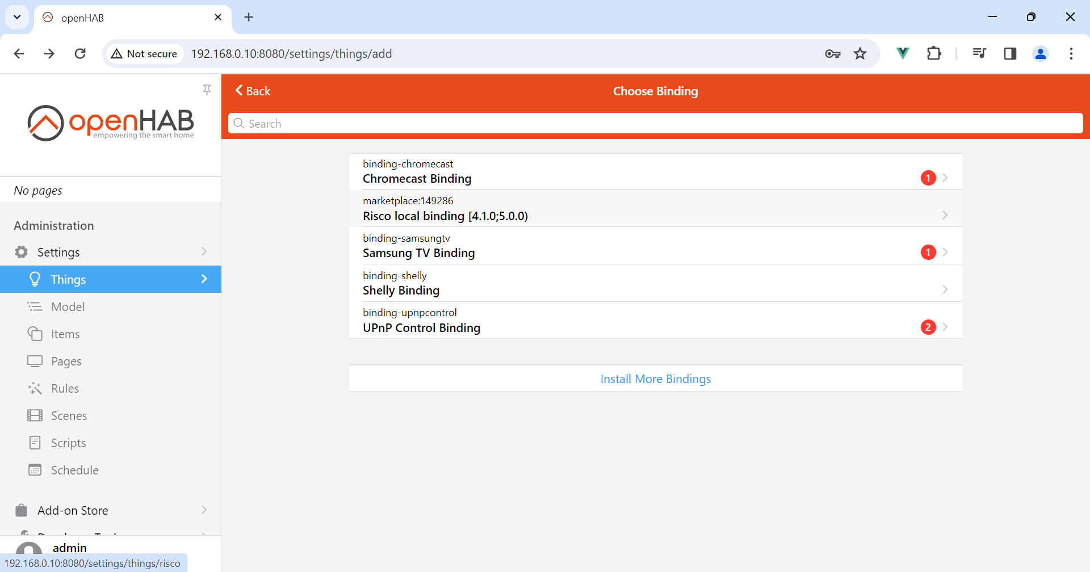
Task: Toggle the browser side panel
Action: tap(1010, 53)
